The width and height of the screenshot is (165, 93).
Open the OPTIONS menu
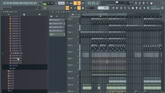(26, 3)
